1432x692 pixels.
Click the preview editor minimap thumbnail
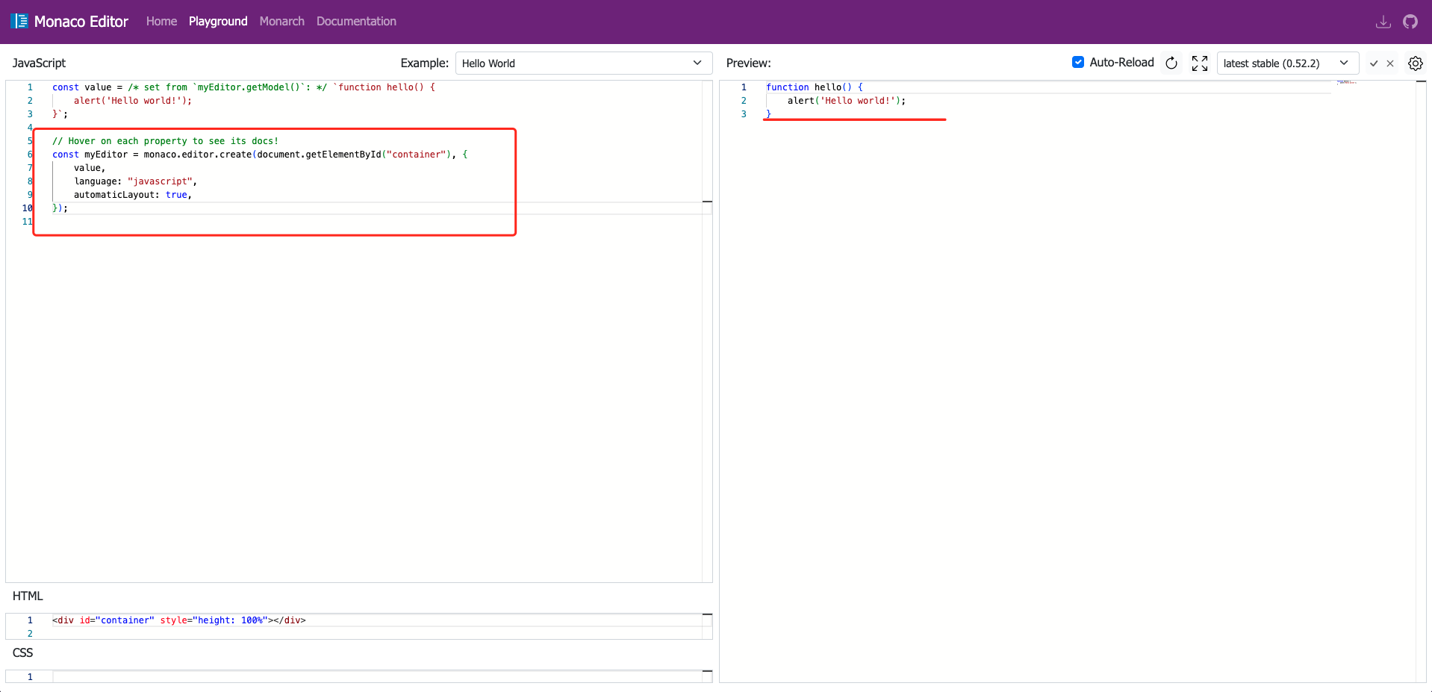(1347, 82)
